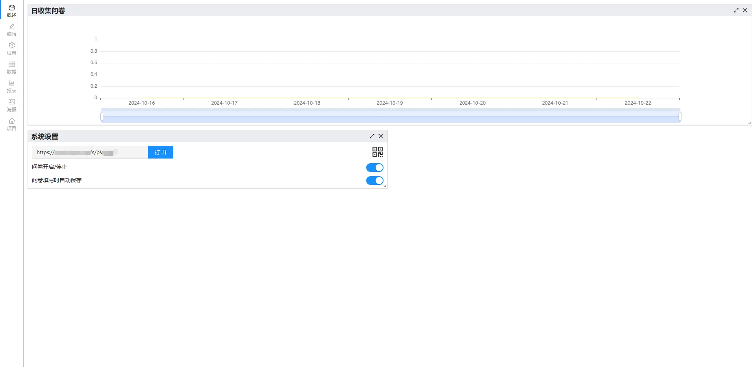Open the 概述 overview sidebar item
This screenshot has height=367, width=756.
12,11
